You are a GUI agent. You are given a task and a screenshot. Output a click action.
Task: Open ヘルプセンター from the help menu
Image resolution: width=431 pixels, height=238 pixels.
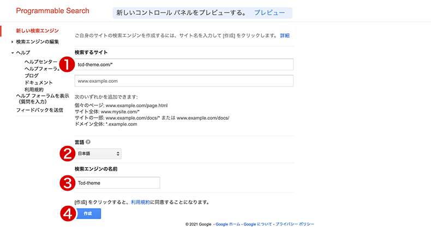tap(41, 62)
